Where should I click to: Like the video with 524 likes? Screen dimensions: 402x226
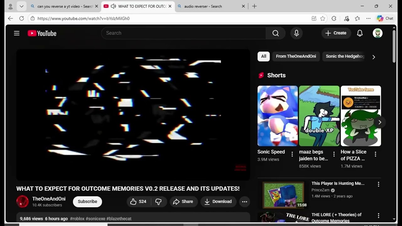[139, 202]
